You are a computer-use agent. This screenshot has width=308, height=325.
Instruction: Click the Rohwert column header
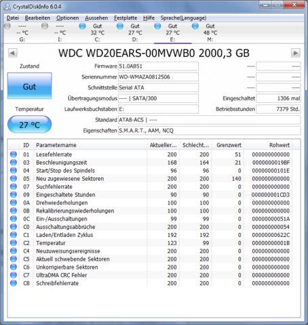click(268, 145)
